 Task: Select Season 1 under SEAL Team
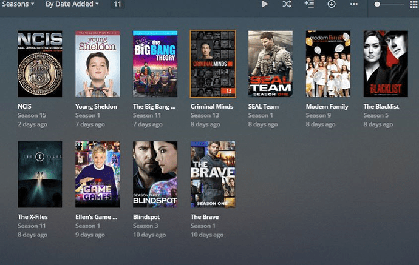[261, 115]
